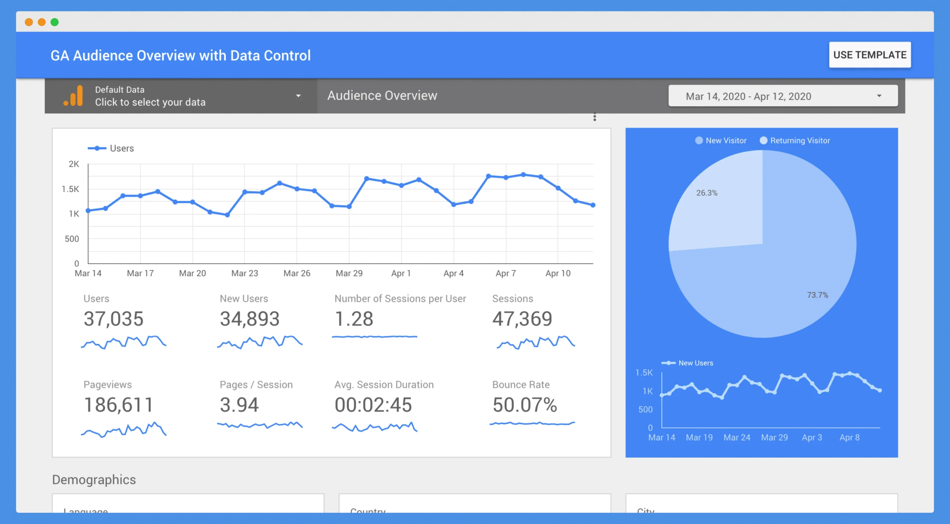Click the New Users scorecard value 34,893
Viewport: 950px width, 524px height.
click(249, 319)
